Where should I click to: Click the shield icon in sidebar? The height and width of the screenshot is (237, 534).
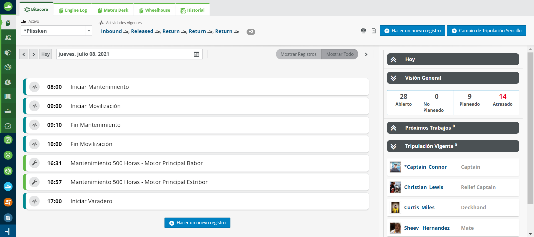(x=8, y=155)
